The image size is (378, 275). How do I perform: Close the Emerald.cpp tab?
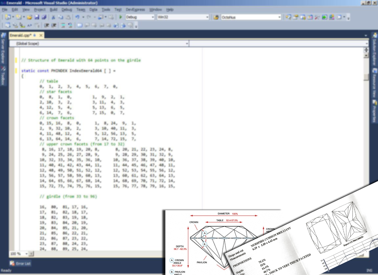(x=41, y=35)
